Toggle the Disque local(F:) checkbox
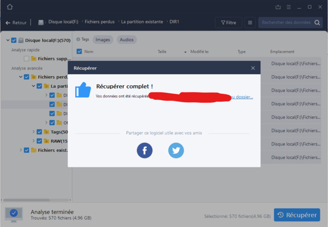This screenshot has height=227, width=328. (x=14, y=40)
